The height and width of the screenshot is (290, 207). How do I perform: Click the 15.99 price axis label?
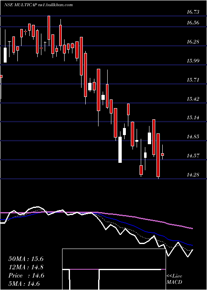click(x=193, y=61)
